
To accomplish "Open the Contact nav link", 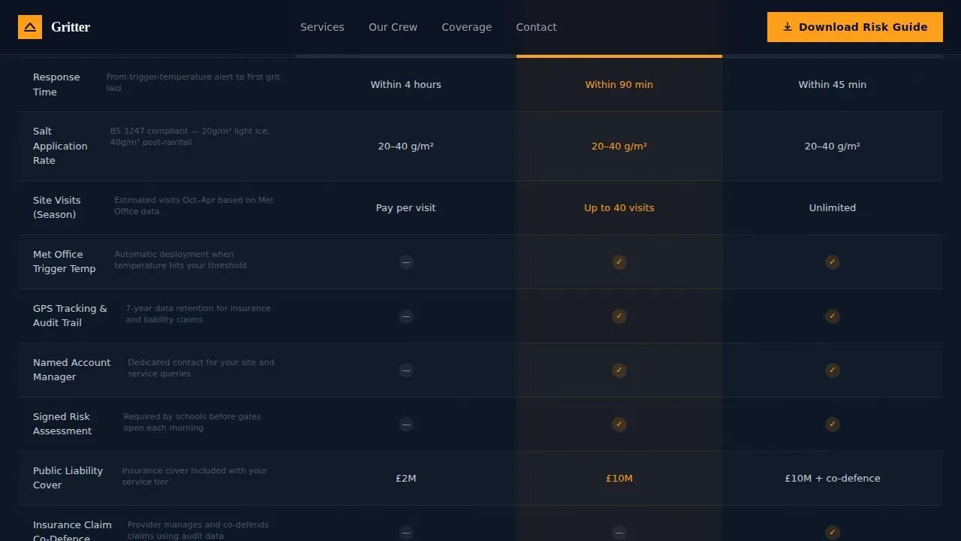I will (x=536, y=27).
